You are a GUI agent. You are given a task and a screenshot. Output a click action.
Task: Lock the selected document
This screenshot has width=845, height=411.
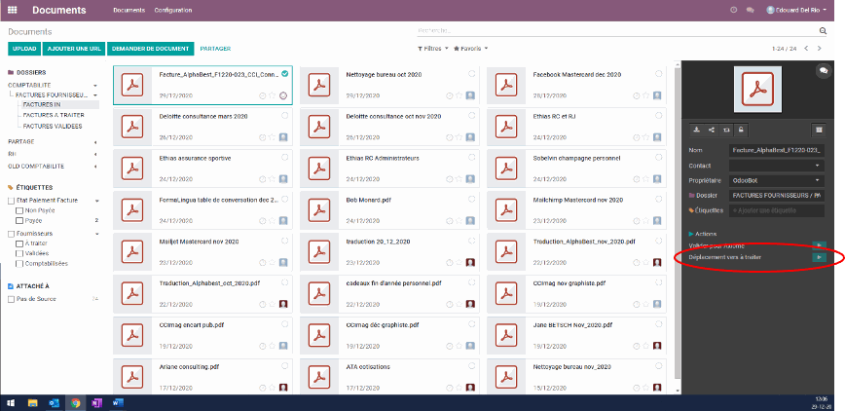[741, 130]
